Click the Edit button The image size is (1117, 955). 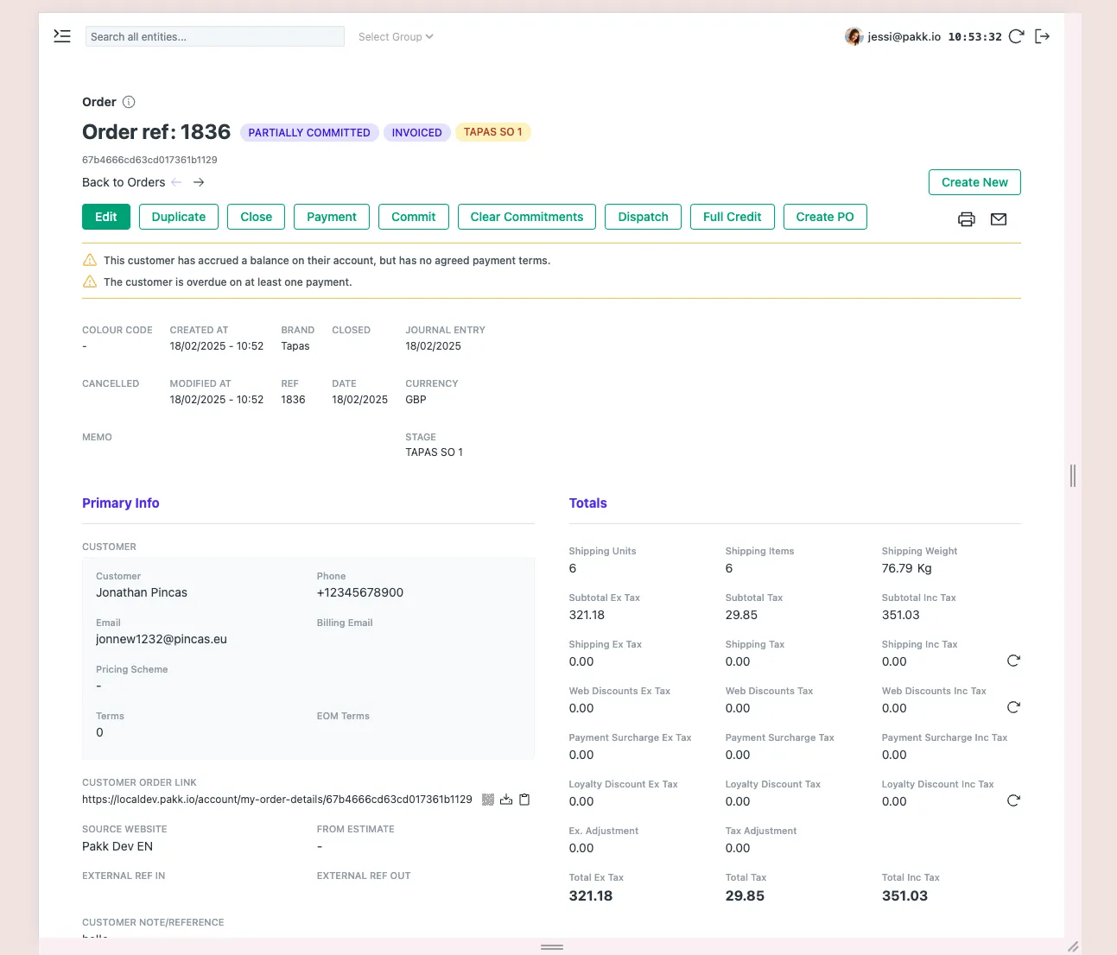(x=106, y=217)
